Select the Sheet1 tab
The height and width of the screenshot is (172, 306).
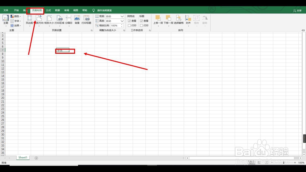click(23, 158)
